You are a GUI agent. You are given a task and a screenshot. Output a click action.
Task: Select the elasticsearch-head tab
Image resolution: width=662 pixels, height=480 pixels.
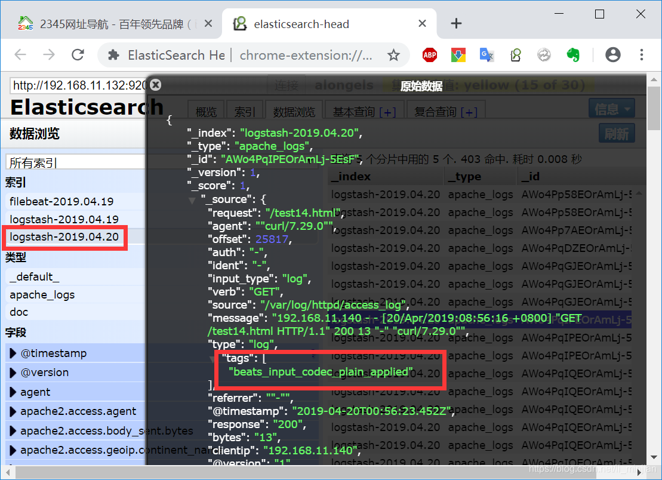click(330, 24)
